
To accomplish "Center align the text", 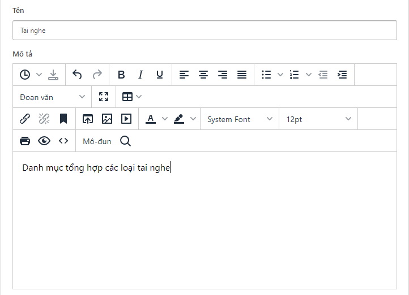I will pyautogui.click(x=203, y=75).
